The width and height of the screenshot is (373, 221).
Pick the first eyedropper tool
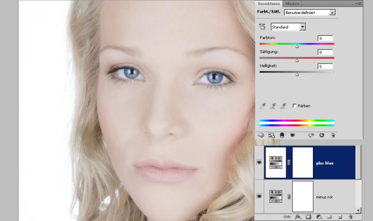(263, 106)
